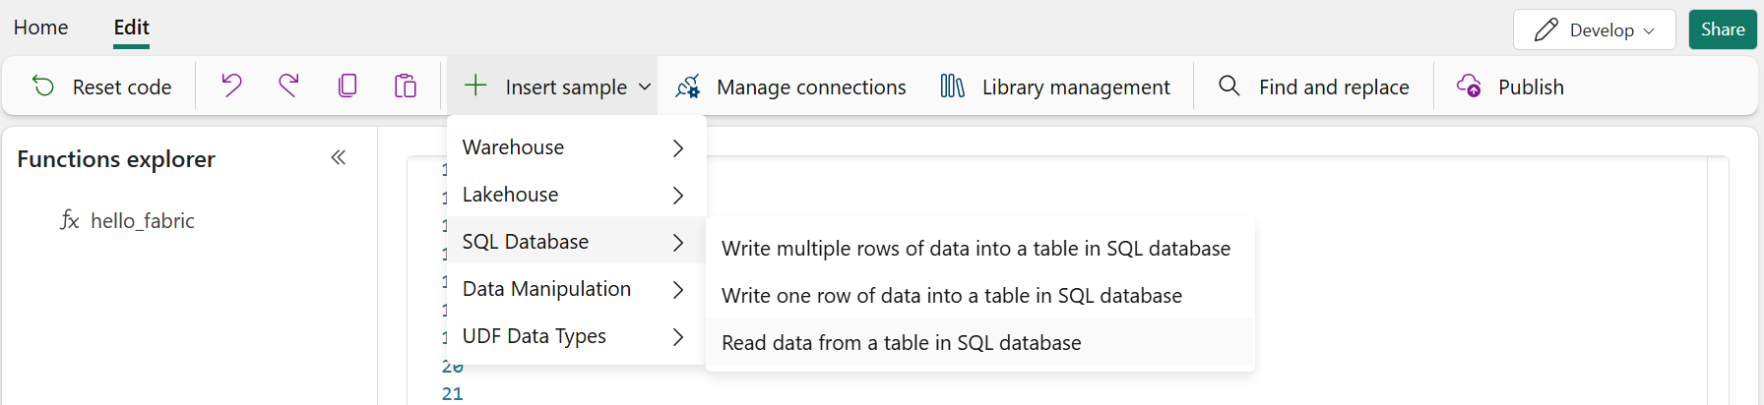Click the paste clipboard icon
Image resolution: width=1764 pixels, height=405 pixels.
pyautogui.click(x=406, y=87)
